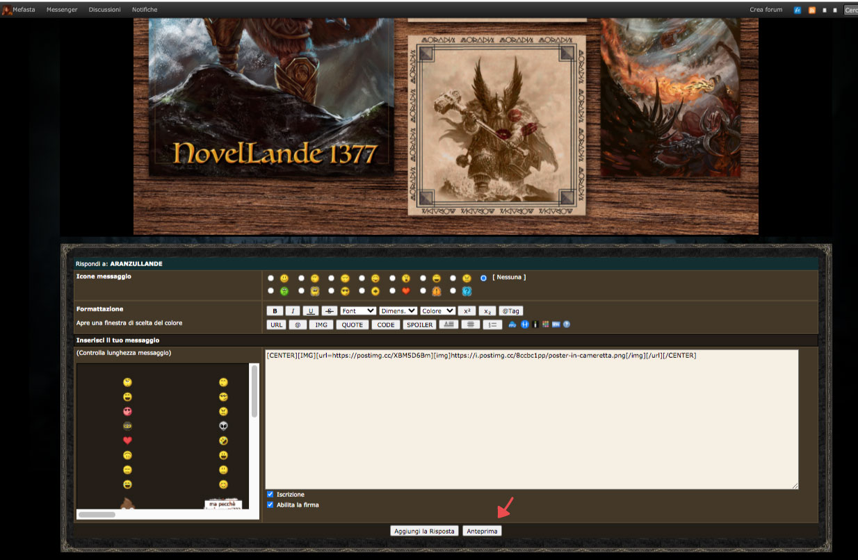
Task: Click the x₂ subscript button
Action: tap(487, 311)
